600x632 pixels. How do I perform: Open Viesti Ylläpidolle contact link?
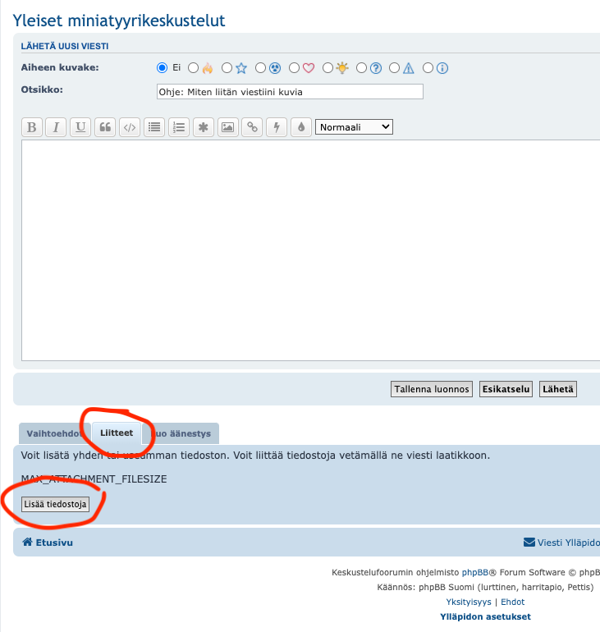(x=569, y=543)
